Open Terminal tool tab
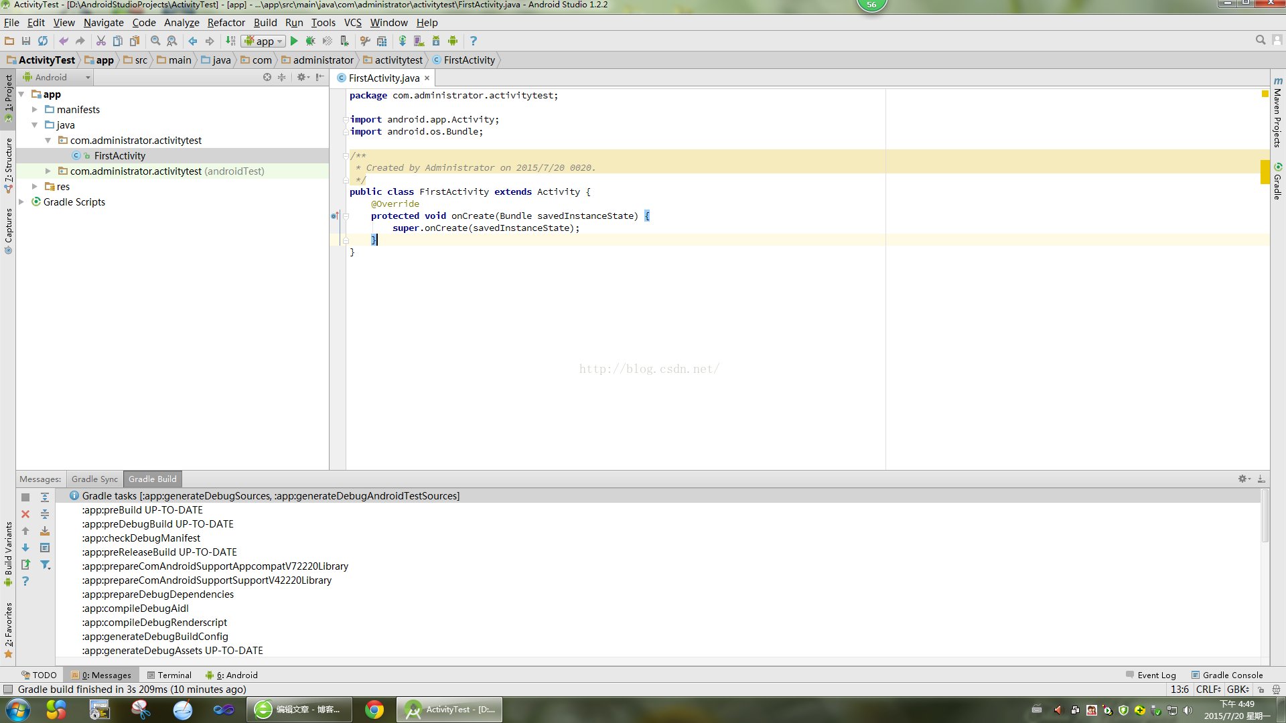The width and height of the screenshot is (1286, 723). (x=169, y=675)
